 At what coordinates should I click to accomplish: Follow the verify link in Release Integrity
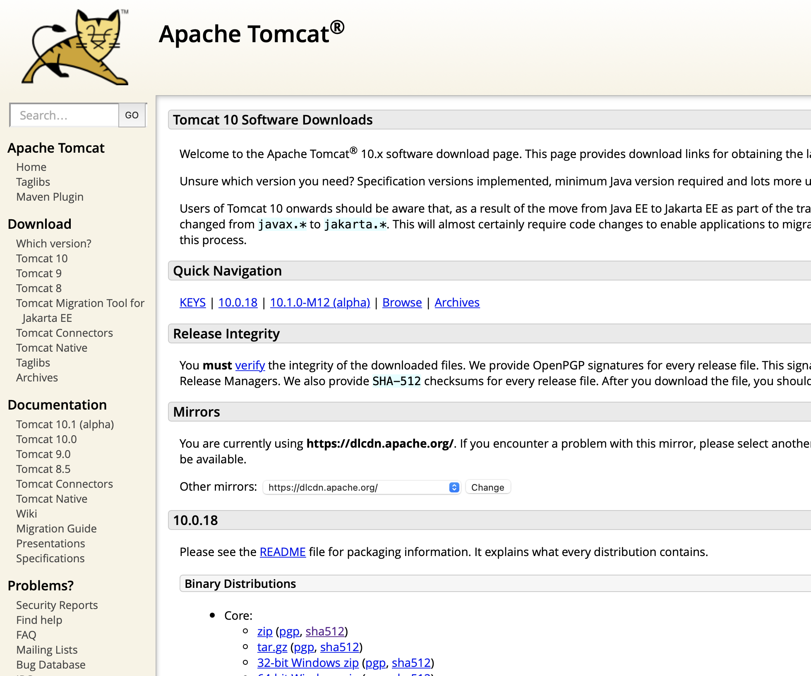click(x=250, y=365)
